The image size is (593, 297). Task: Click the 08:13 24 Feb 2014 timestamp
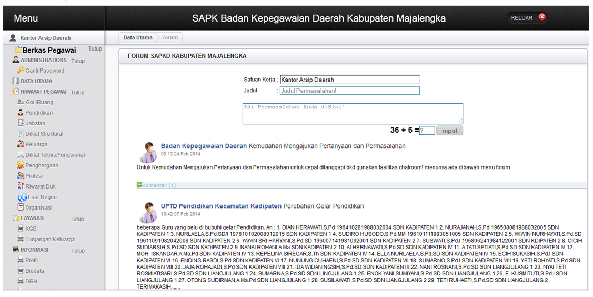point(180,154)
